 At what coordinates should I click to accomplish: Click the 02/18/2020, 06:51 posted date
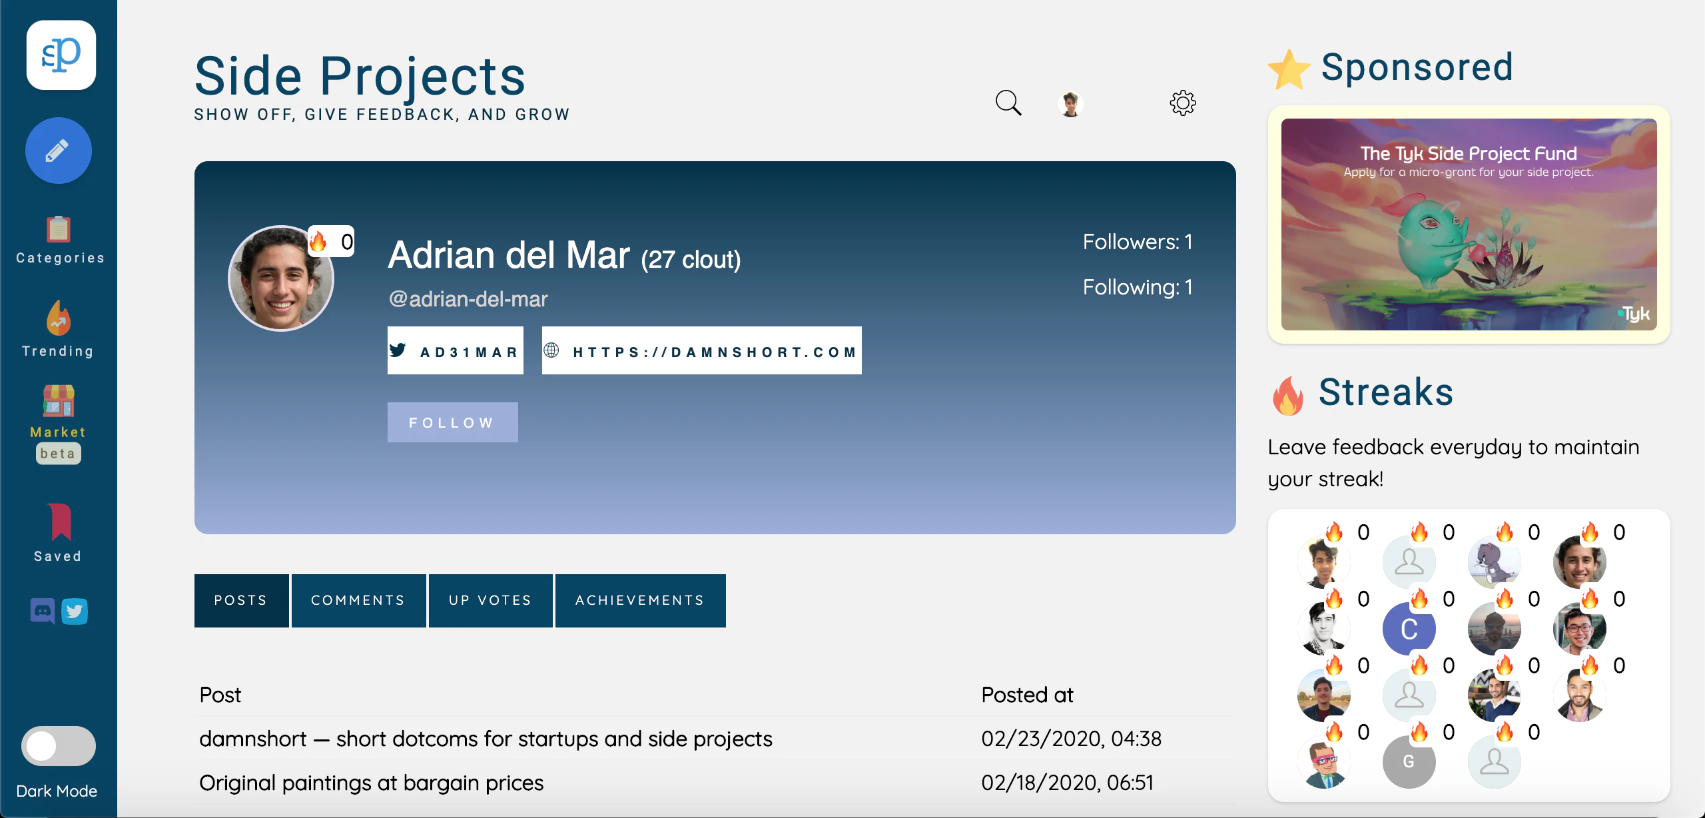tap(1067, 783)
